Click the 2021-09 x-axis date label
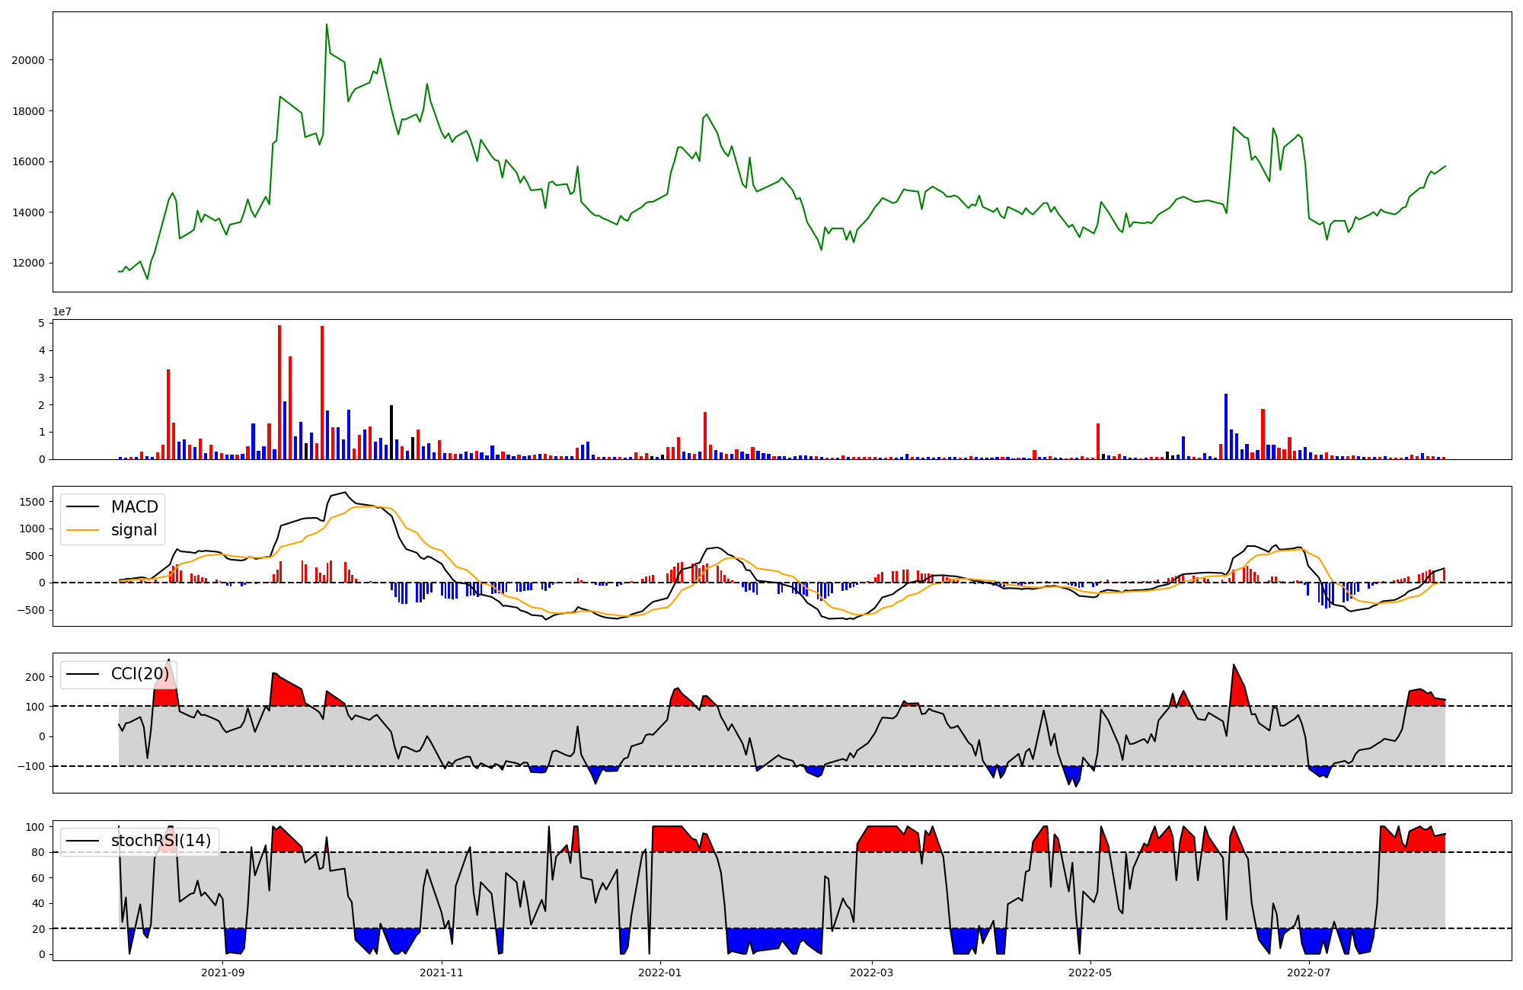The width and height of the screenshot is (1523, 990). pos(223,972)
